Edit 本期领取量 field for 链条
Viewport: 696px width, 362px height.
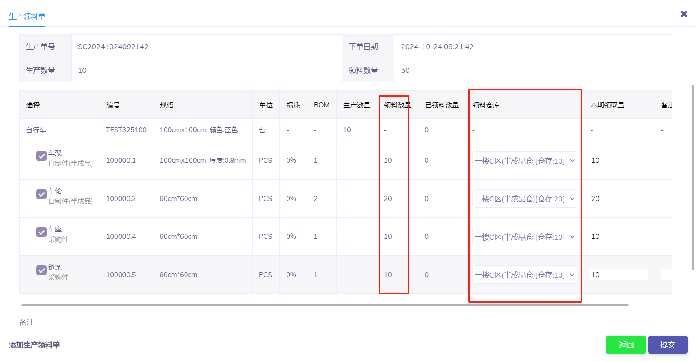pyautogui.click(x=618, y=275)
